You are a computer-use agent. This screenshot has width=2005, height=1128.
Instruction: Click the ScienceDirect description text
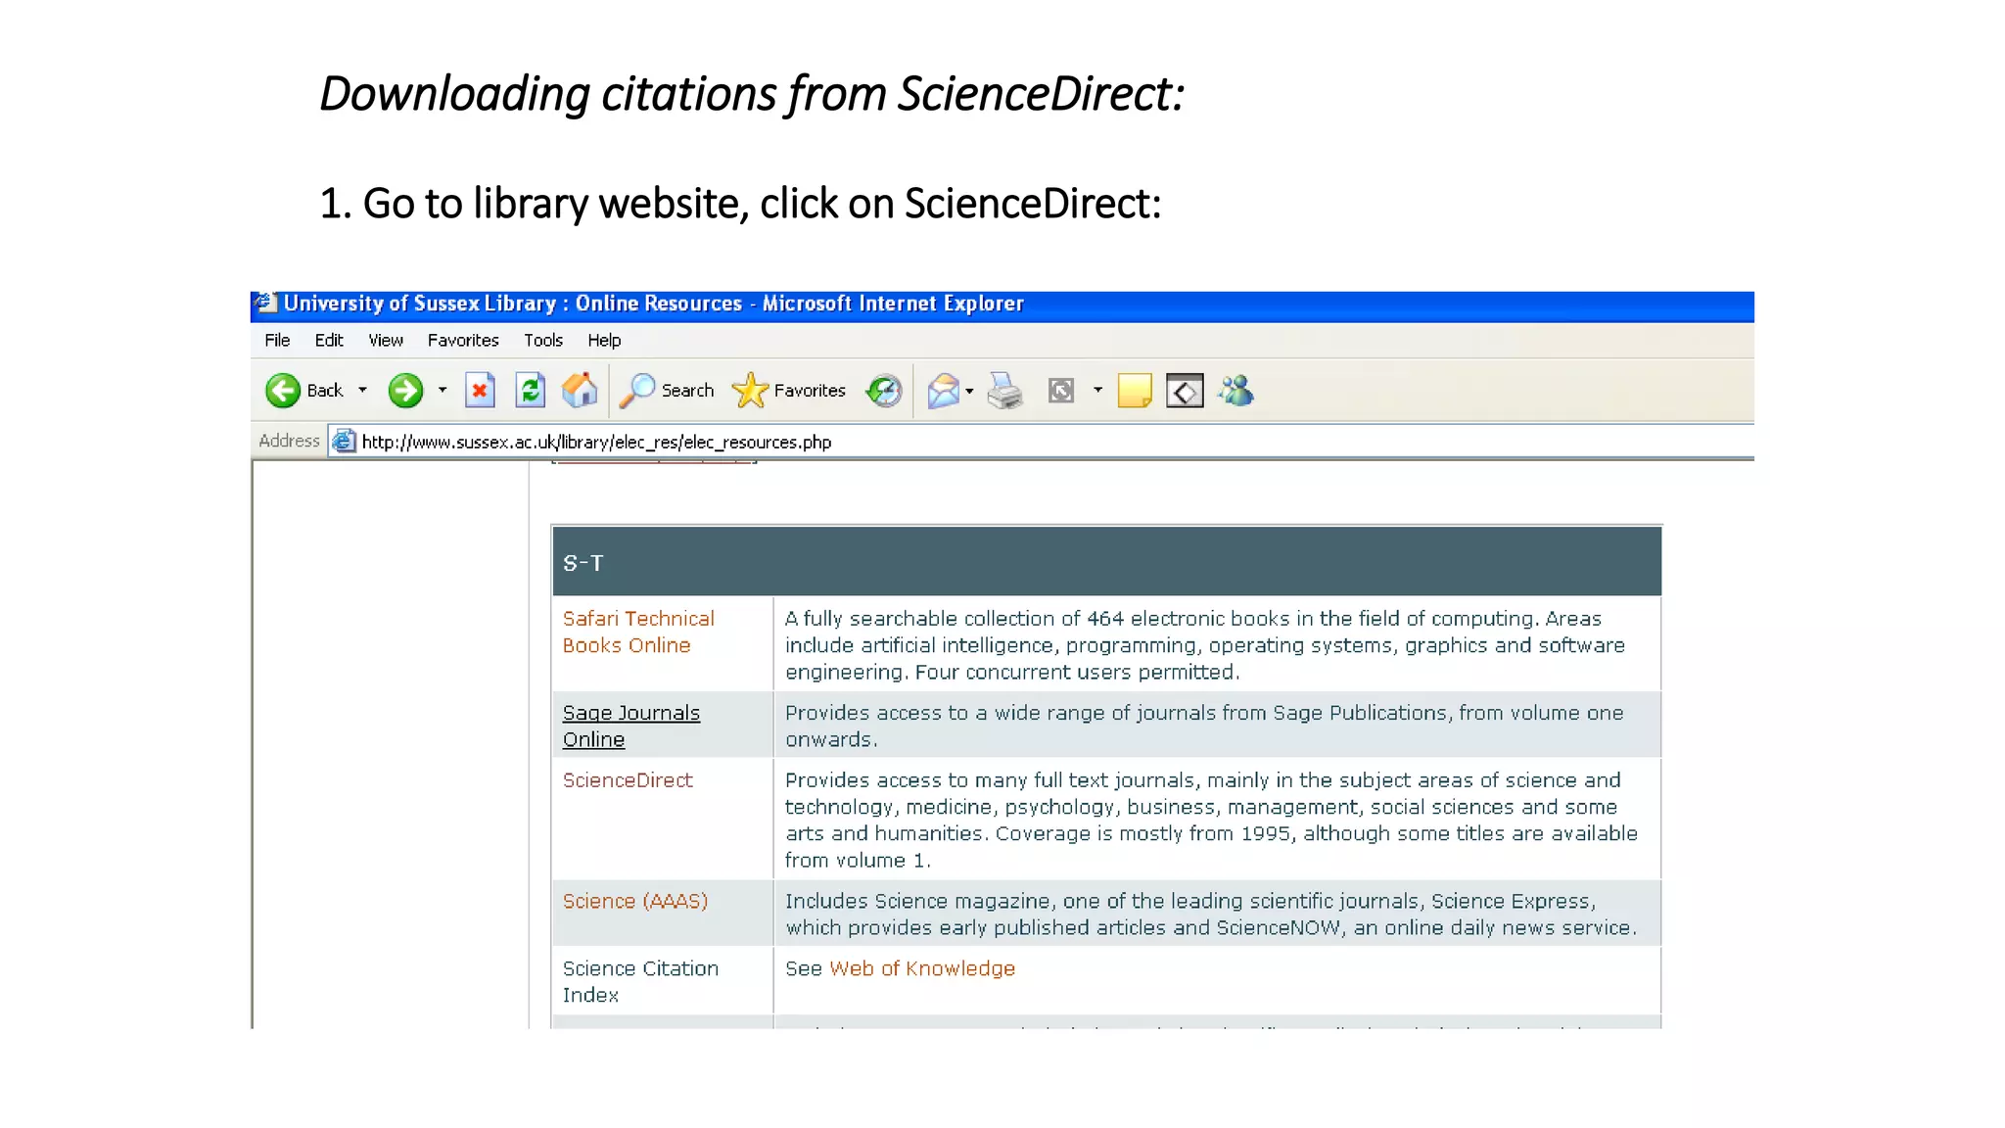pyautogui.click(x=1211, y=821)
